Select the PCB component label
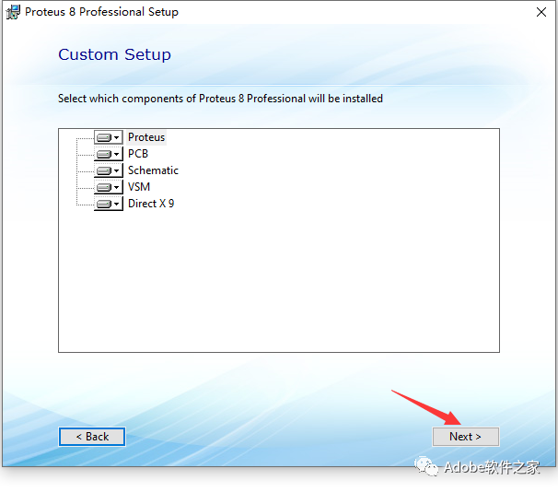The image size is (558, 492). [138, 154]
